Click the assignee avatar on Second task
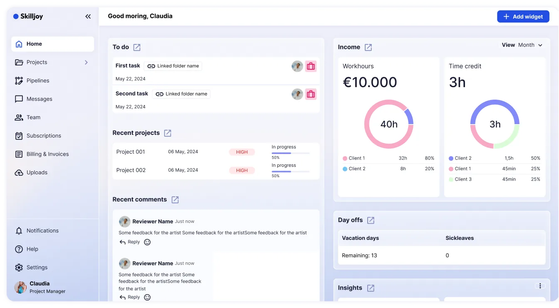The width and height of the screenshot is (559, 308). [297, 94]
